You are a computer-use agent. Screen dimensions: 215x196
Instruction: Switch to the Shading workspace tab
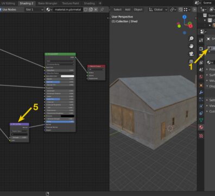tap(89, 3)
